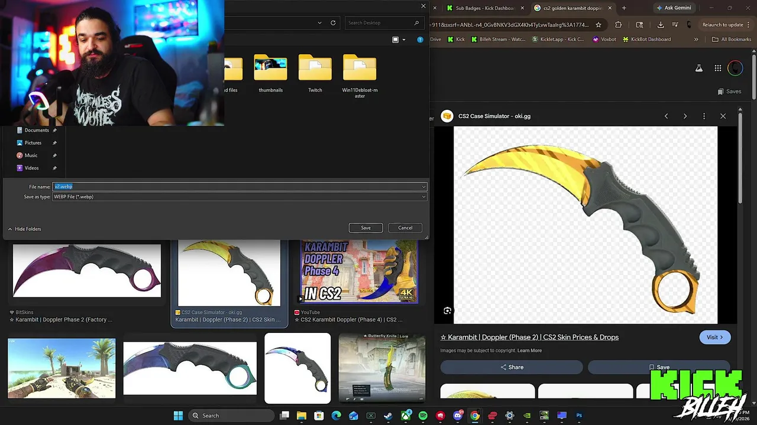Open the Google apps grid icon
757x425 pixels.
tap(717, 68)
